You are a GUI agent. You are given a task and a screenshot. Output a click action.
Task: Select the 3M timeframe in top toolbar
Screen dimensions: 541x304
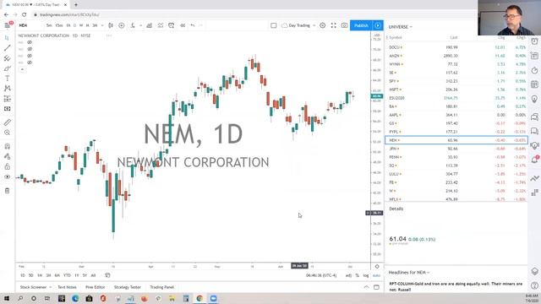(x=95, y=25)
